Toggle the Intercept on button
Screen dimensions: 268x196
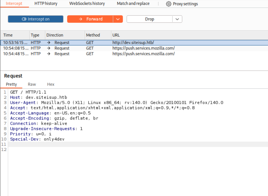point(36,19)
